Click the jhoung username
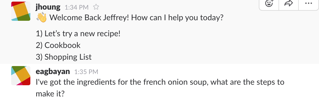This screenshot has width=319, height=106. point(48,7)
